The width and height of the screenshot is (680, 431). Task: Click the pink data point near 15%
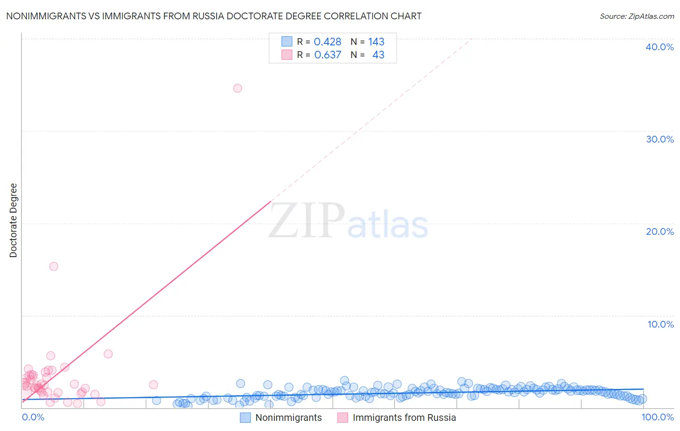point(54,266)
